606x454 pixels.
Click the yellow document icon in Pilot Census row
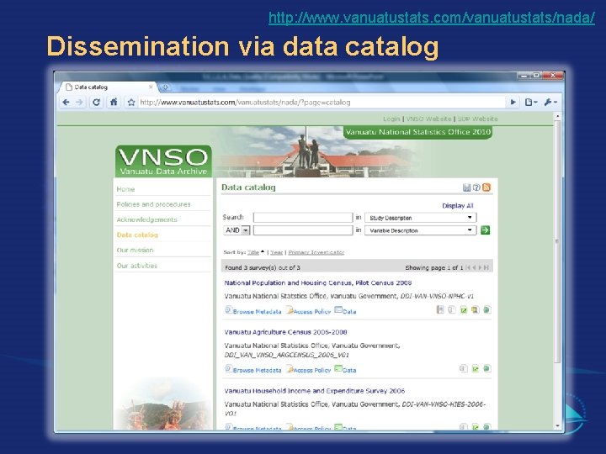[476, 309]
